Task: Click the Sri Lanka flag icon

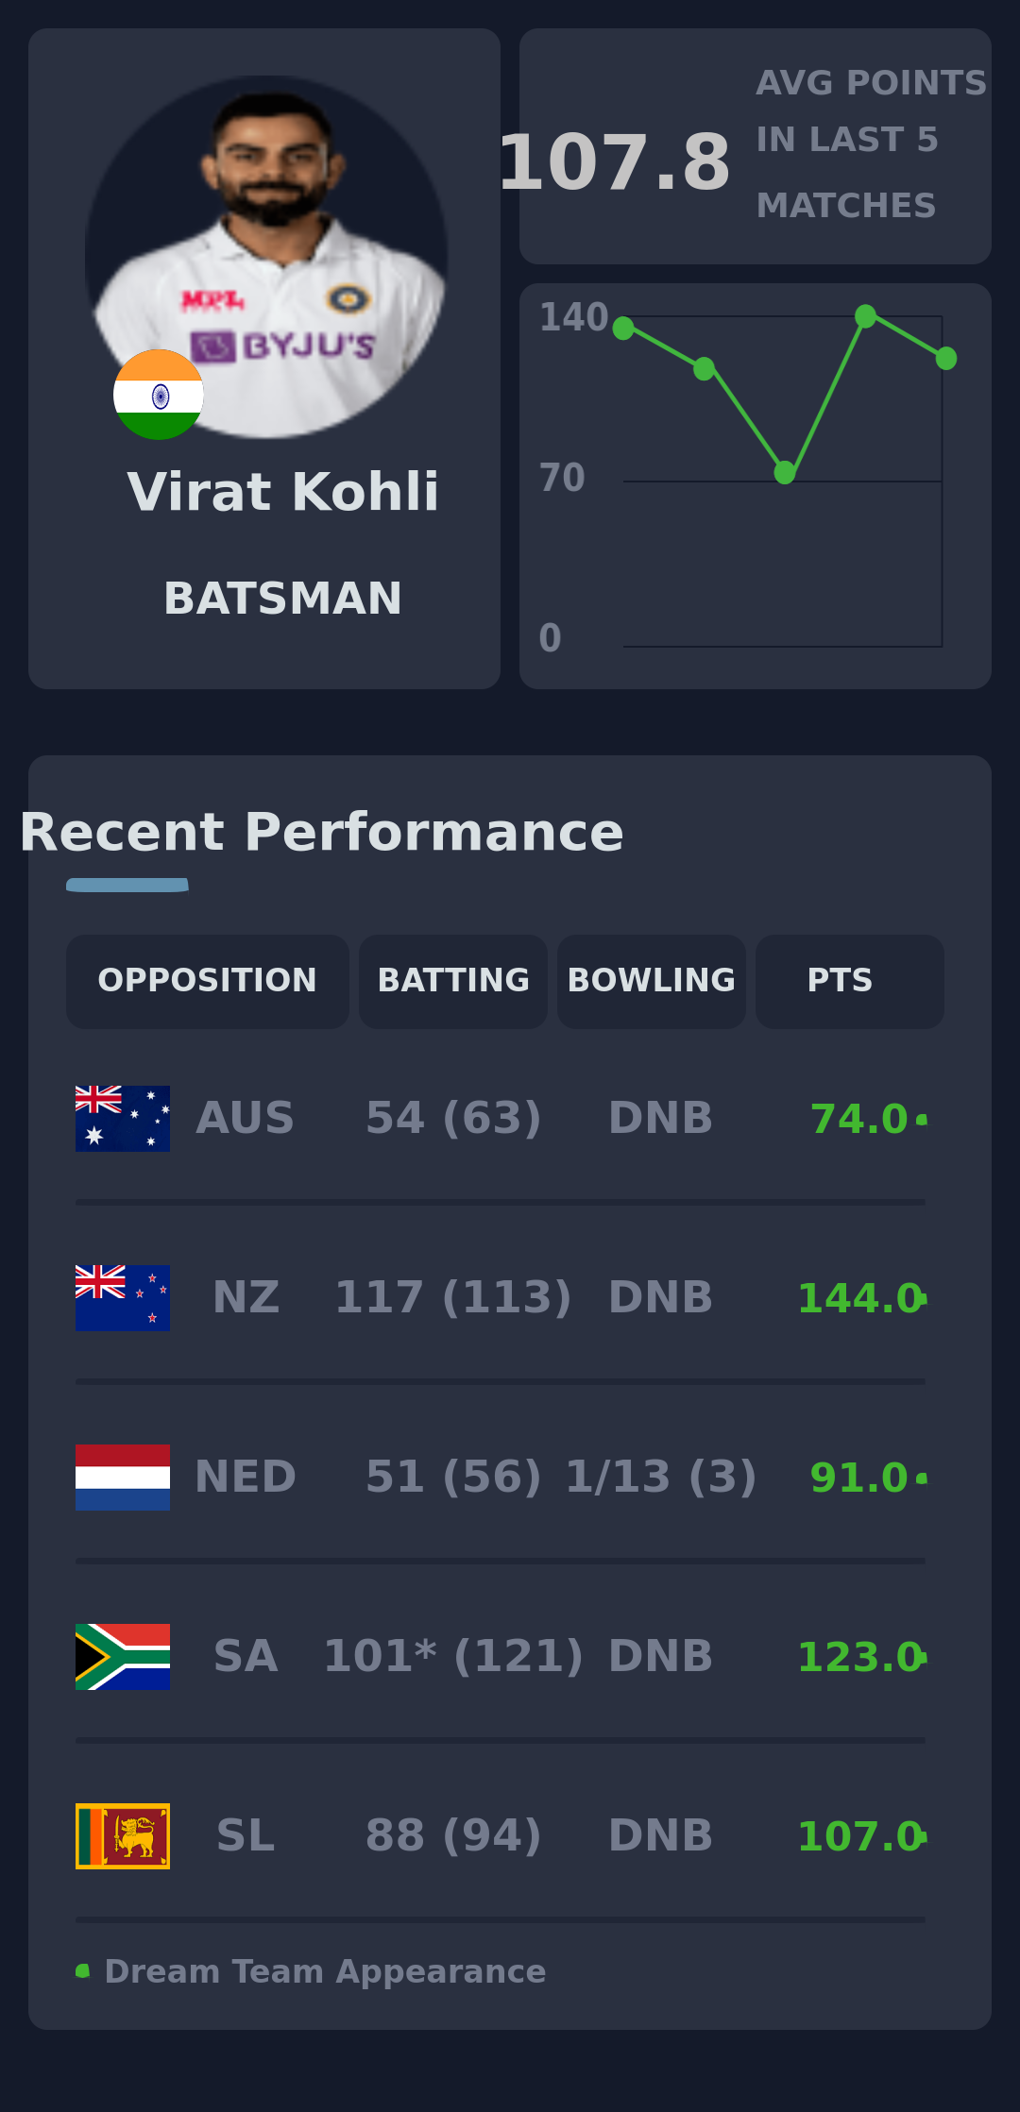Action: (x=123, y=1835)
